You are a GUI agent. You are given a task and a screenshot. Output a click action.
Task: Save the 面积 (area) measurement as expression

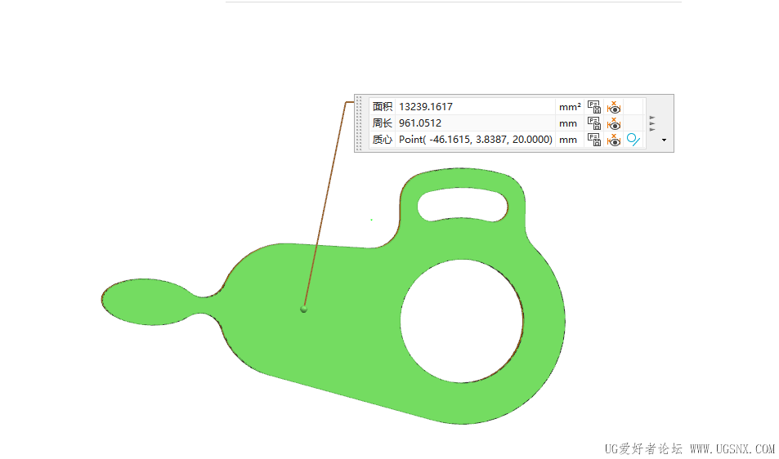594,107
